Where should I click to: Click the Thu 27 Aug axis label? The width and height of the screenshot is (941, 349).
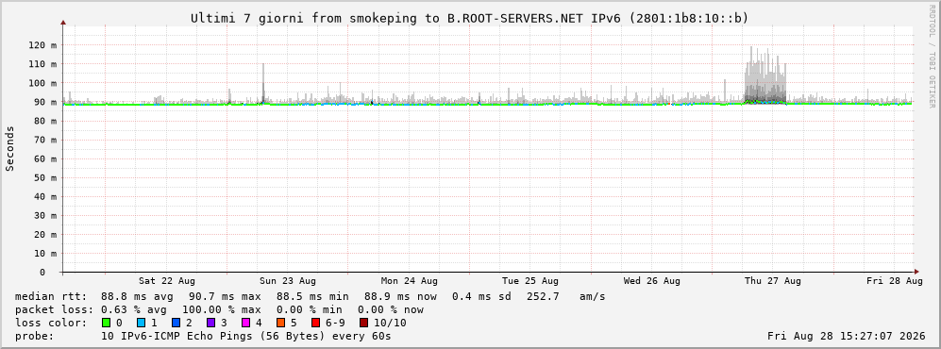tap(773, 281)
